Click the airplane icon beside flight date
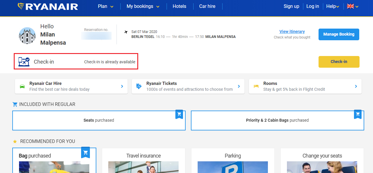Image resolution: width=373 pixels, height=173 pixels. 126,32
